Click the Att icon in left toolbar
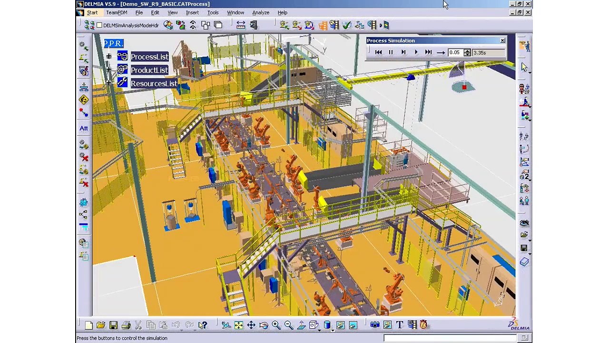This screenshot has height=343, width=609. (x=84, y=128)
